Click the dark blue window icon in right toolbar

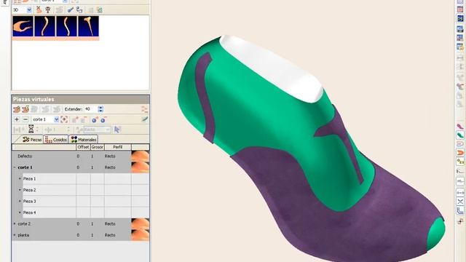[x=459, y=19]
